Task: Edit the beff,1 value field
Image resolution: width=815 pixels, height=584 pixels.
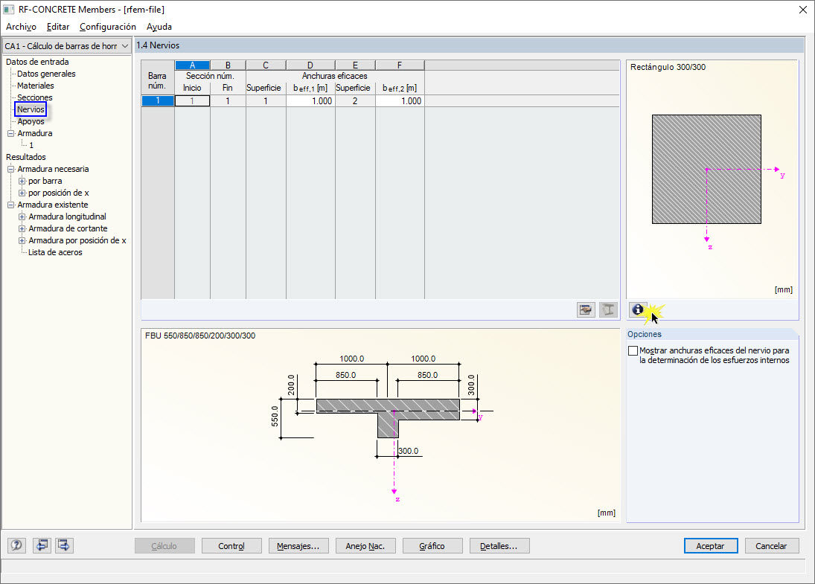Action: [x=310, y=100]
